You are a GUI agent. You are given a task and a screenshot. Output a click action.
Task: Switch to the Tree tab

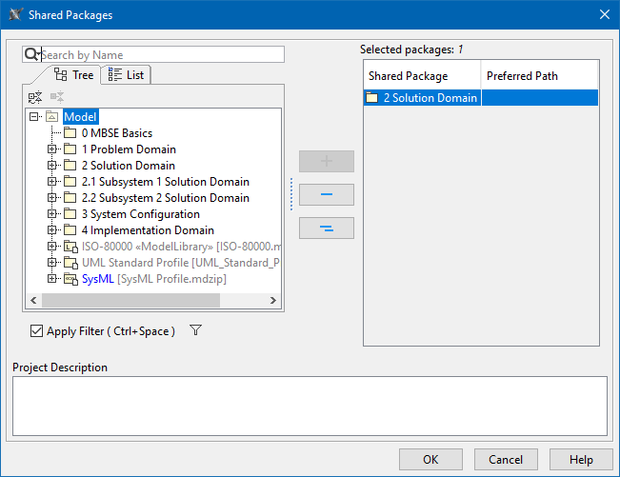coord(74,74)
